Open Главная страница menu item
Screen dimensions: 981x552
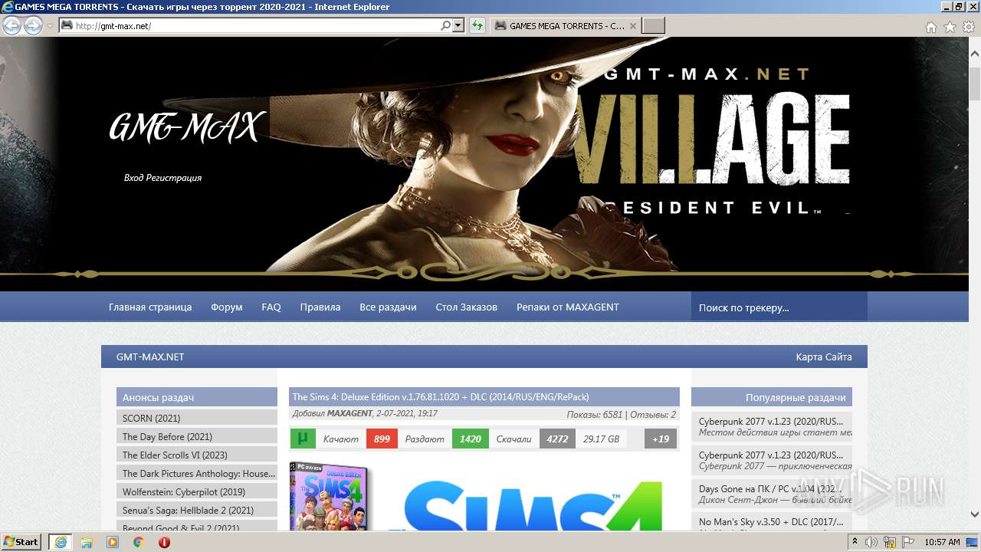tap(150, 307)
